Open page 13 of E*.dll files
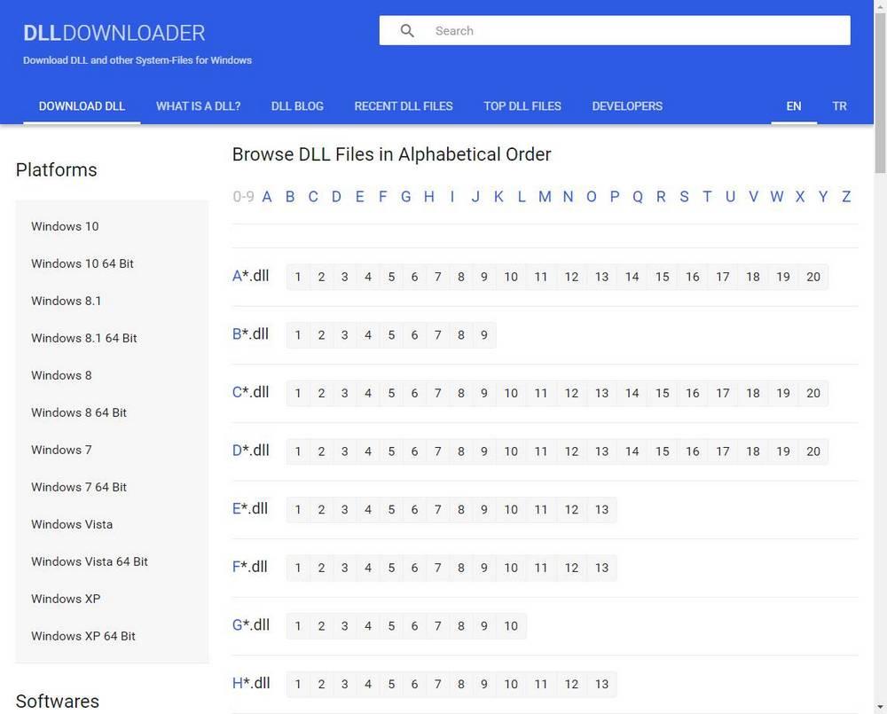 coord(602,510)
